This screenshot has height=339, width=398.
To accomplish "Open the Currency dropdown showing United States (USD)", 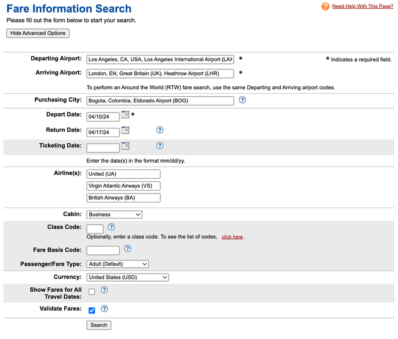I will [x=127, y=278].
